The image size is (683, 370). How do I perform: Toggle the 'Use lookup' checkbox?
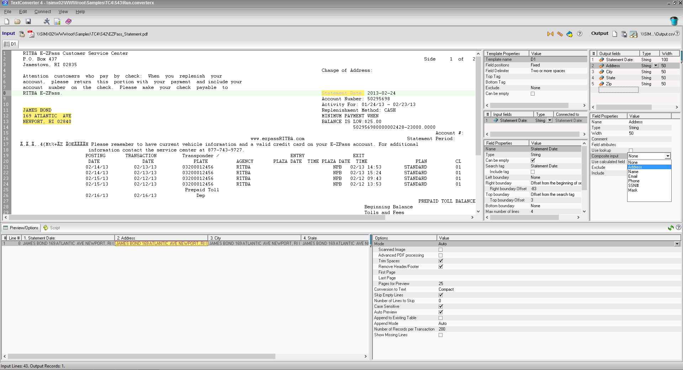pos(631,151)
